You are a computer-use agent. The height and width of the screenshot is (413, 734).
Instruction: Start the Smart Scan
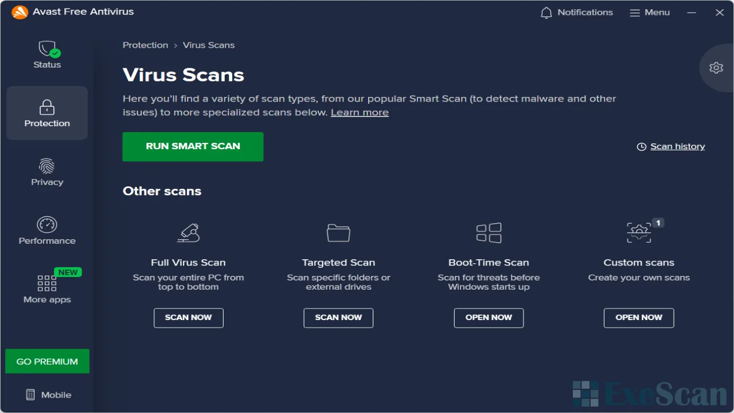coord(193,147)
